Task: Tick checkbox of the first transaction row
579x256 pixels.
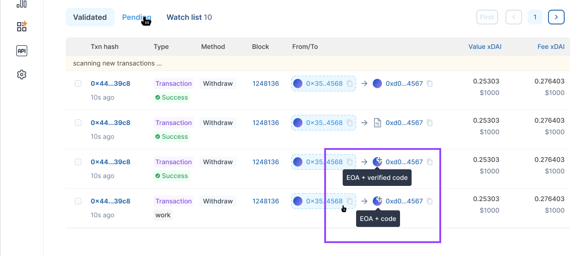Action: click(78, 83)
